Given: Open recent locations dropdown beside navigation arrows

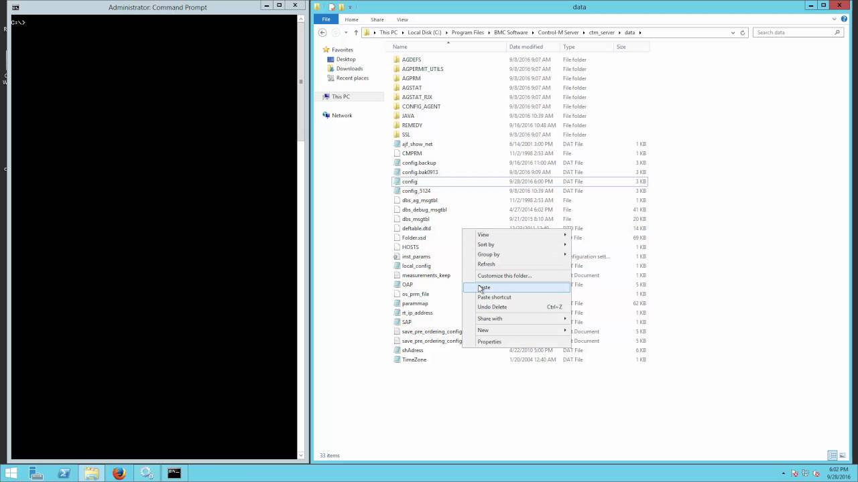Looking at the screenshot, I should point(346,32).
